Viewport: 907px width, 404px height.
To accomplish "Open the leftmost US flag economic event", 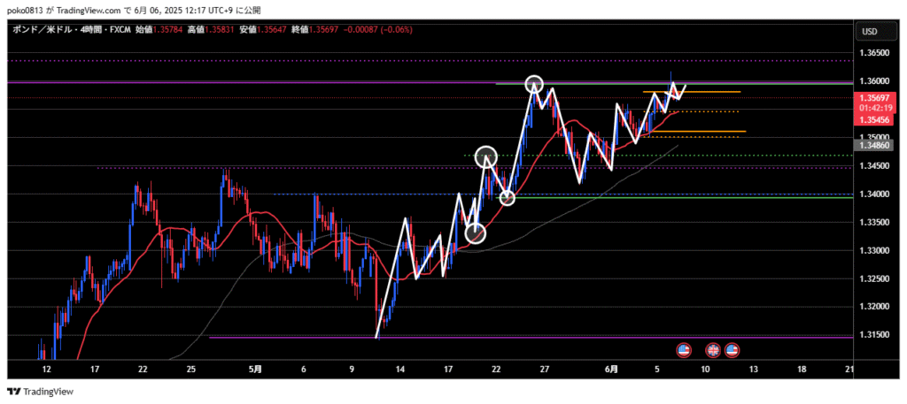I will click(683, 350).
